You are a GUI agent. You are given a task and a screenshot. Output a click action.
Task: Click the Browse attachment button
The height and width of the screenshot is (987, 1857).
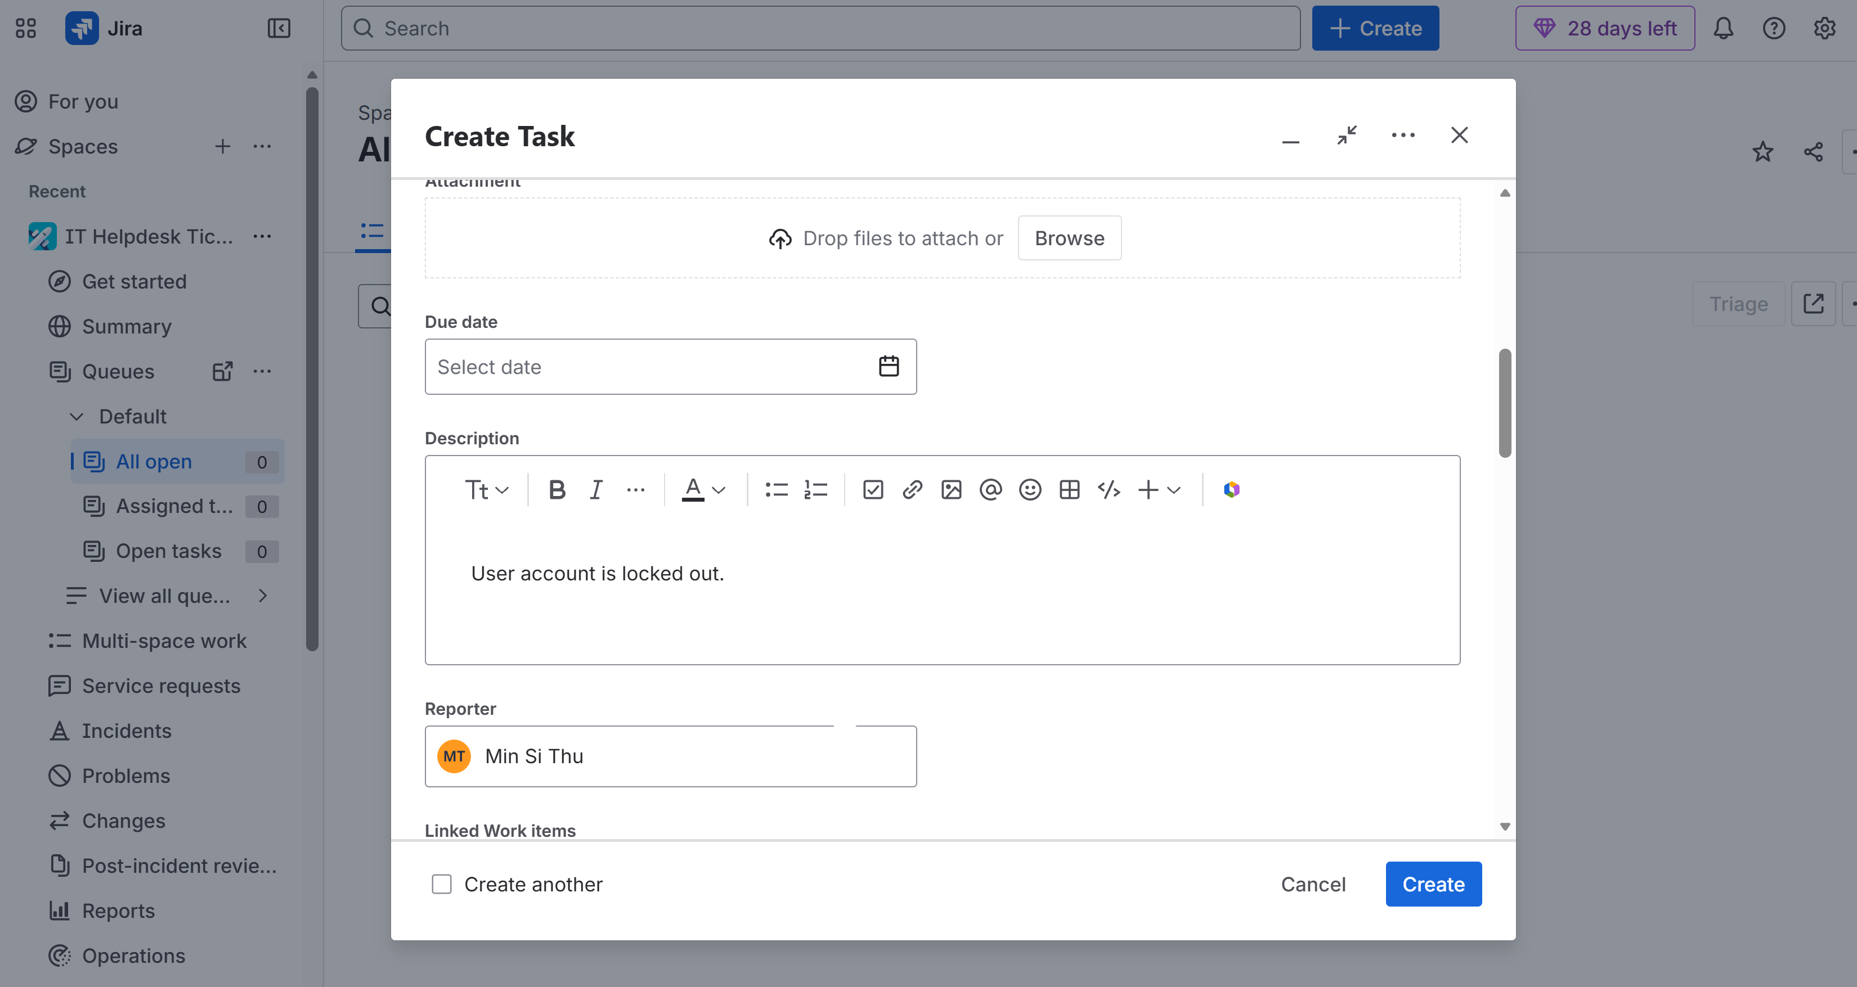tap(1069, 238)
